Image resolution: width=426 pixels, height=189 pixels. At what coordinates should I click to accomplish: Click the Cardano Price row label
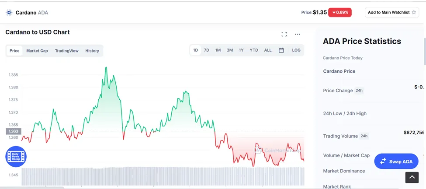tap(339, 71)
